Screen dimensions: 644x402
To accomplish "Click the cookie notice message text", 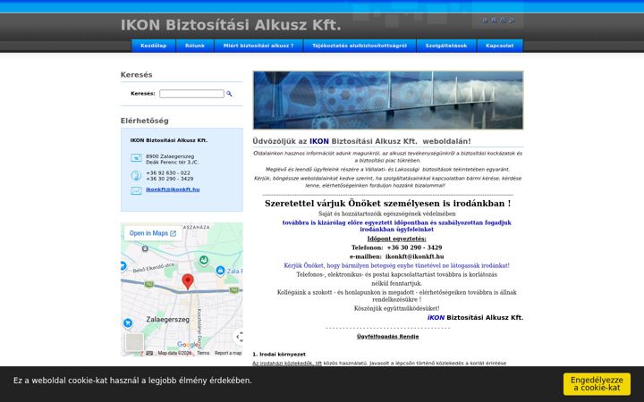I will 132,381.
